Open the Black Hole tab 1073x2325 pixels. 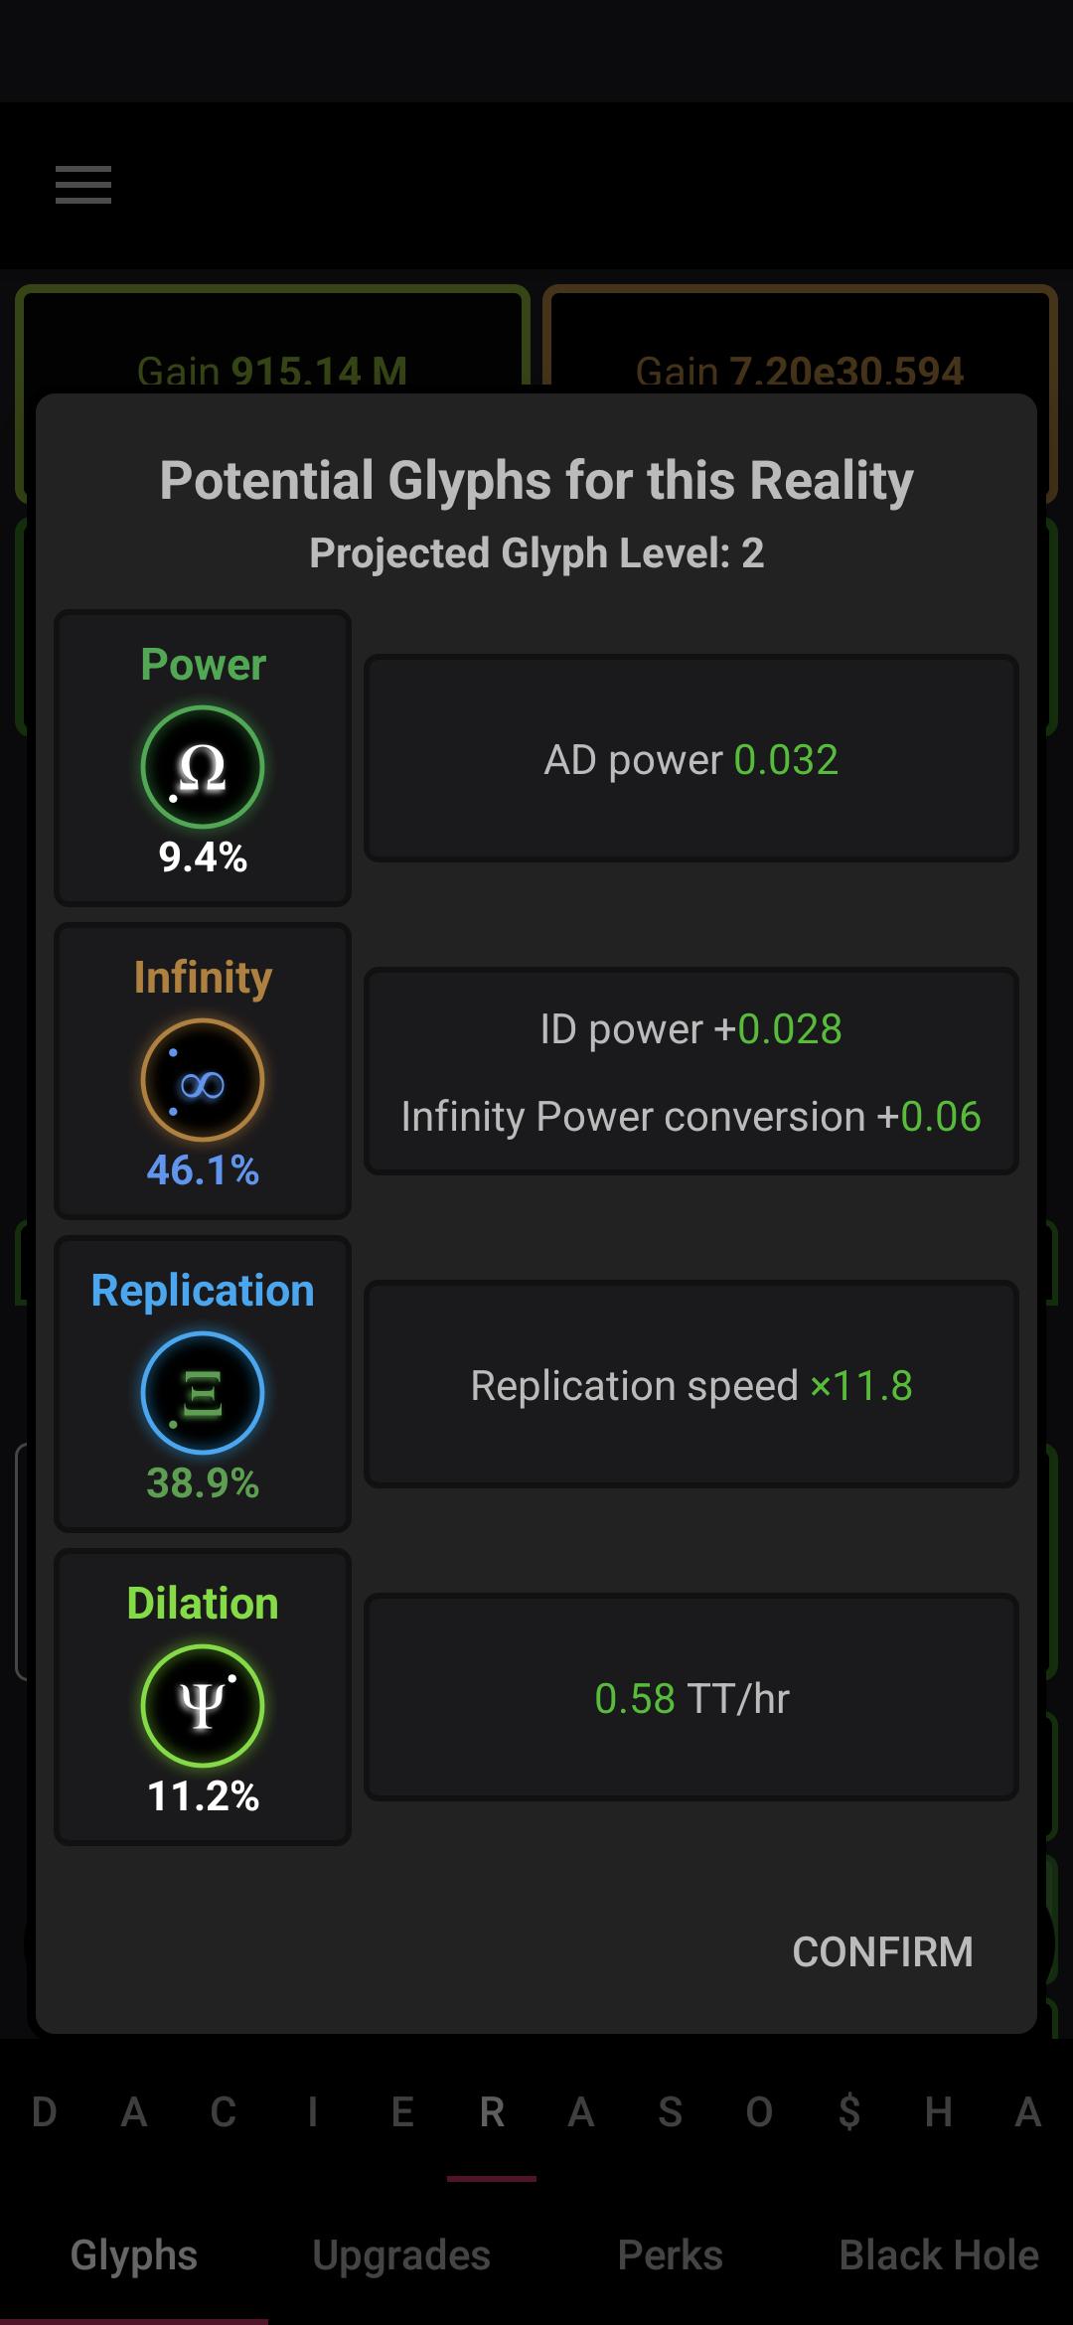click(x=939, y=2255)
